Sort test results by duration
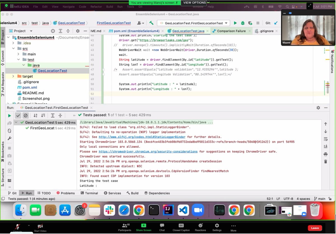Viewport: 336px width, 234px height. click(43, 115)
